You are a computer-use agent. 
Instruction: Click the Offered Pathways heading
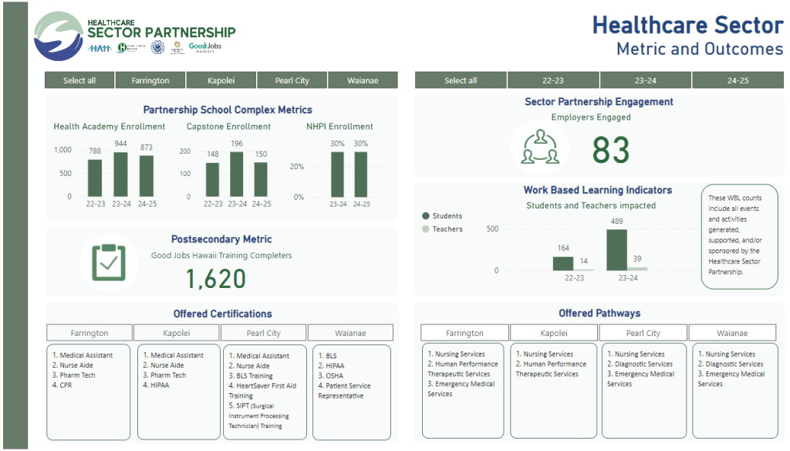[599, 314]
